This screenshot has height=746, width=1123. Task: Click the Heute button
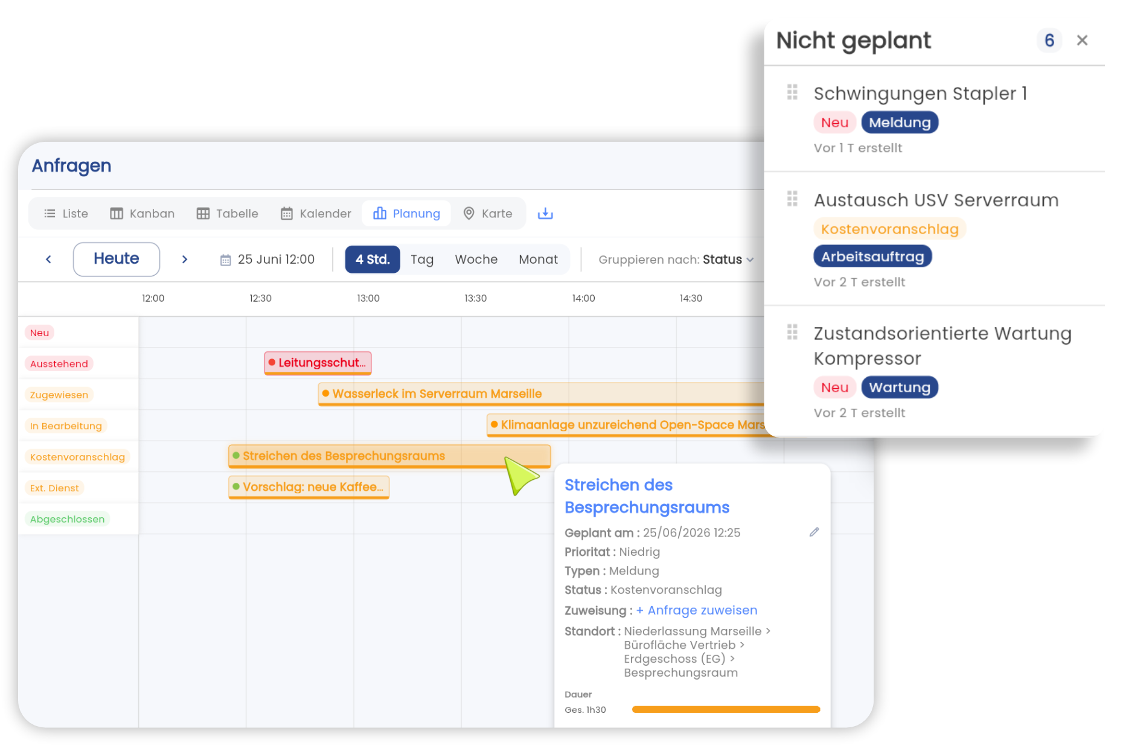pos(117,259)
